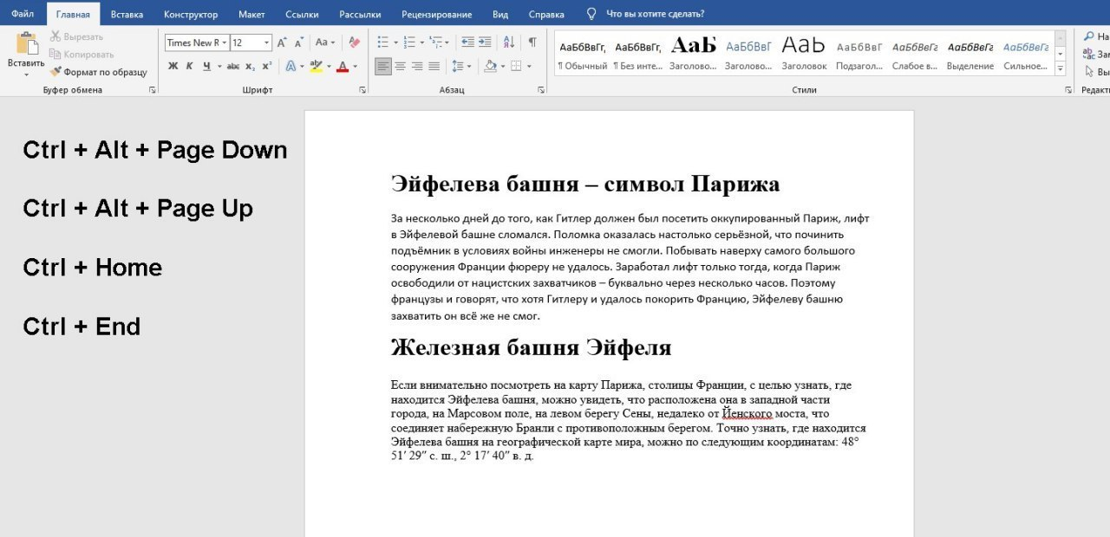This screenshot has height=537, width=1110.
Task: Apply the red font color swatch
Action: tap(343, 66)
